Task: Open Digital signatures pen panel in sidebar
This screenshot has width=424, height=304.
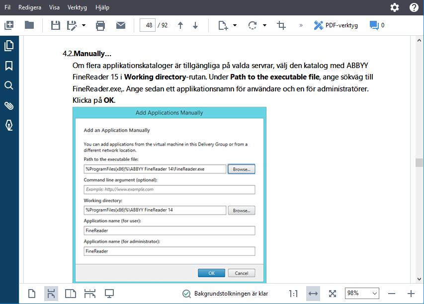Action: (9, 125)
